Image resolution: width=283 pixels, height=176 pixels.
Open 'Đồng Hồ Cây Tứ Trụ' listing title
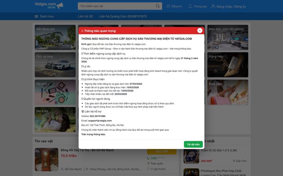[87, 150]
